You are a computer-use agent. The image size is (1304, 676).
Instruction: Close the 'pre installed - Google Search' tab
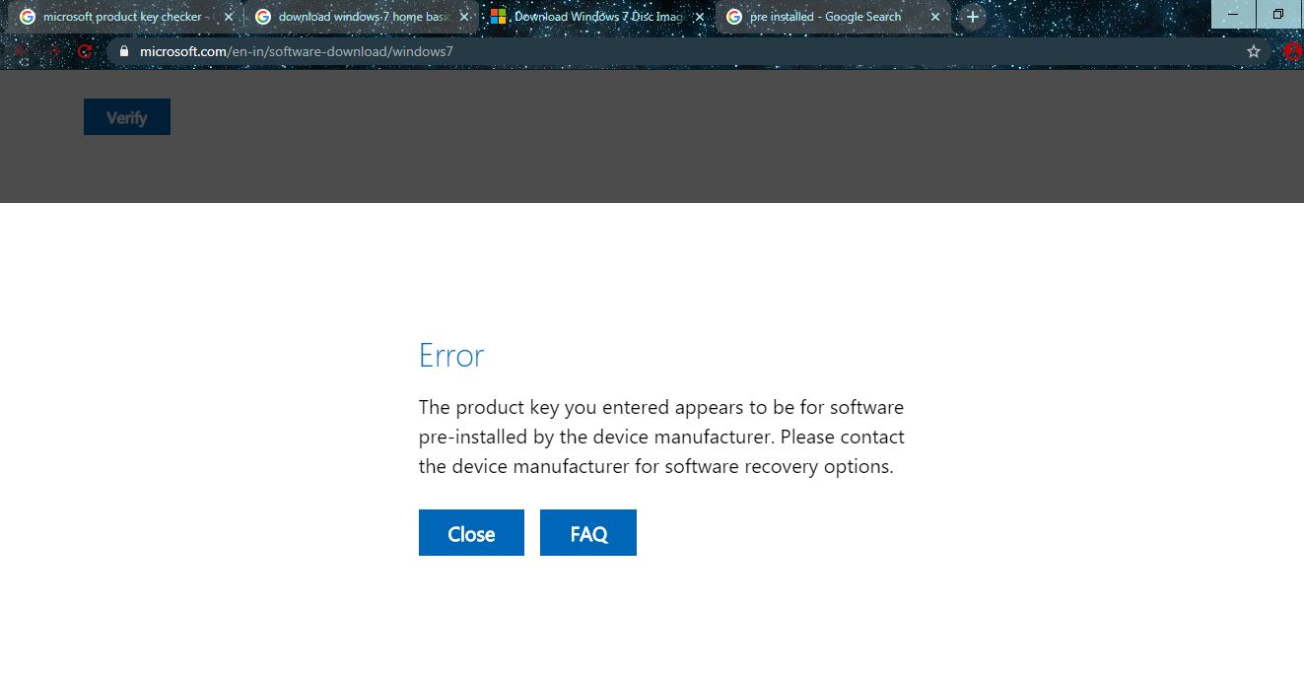point(935,17)
